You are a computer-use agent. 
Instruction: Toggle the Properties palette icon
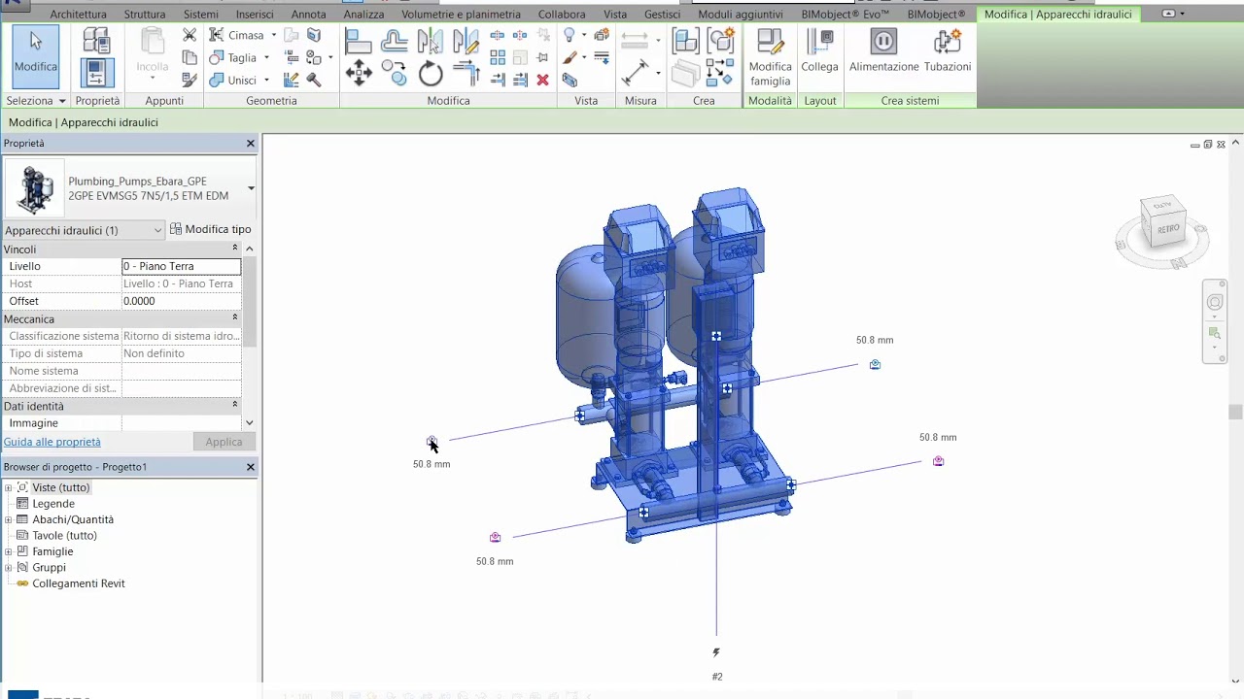click(96, 73)
